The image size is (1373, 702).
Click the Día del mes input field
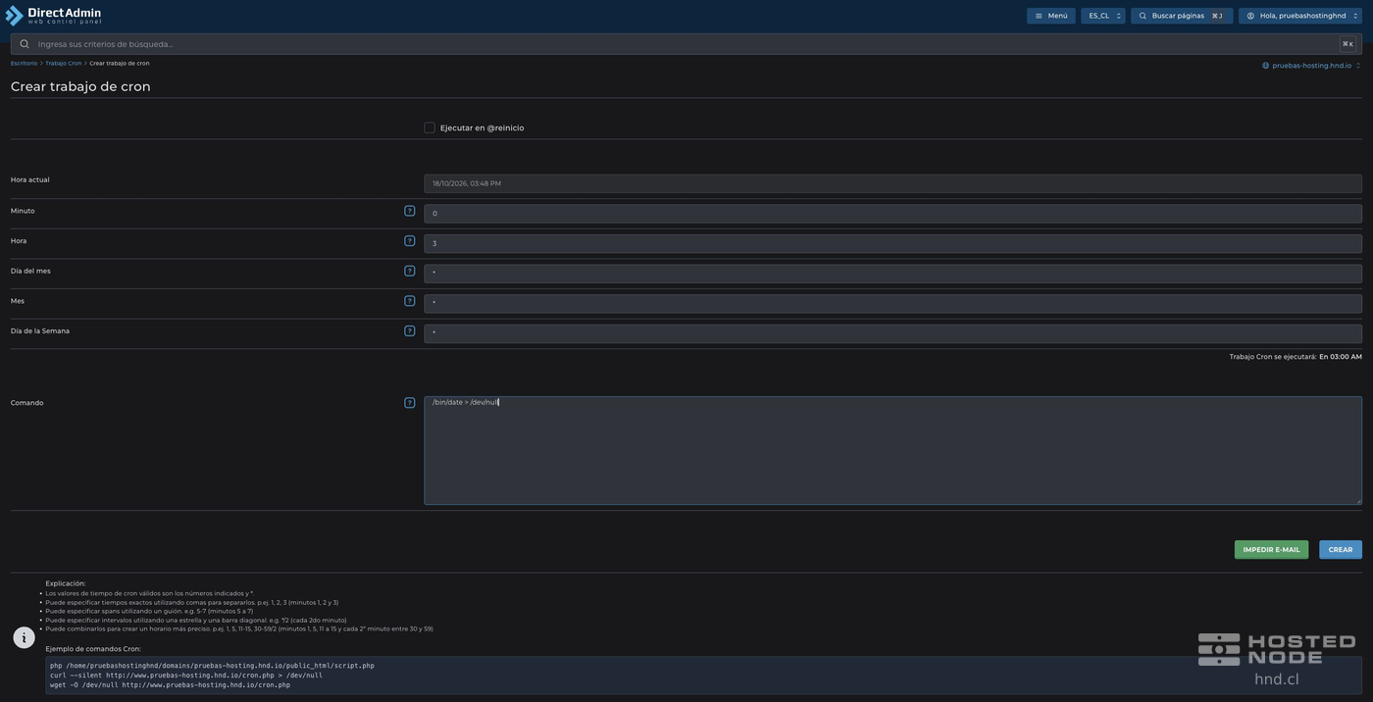point(892,274)
